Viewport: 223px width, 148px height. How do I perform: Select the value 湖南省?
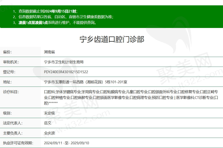coord(49,52)
